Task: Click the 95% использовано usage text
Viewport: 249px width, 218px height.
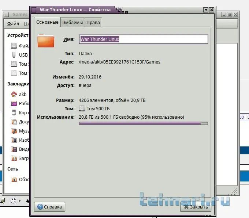Action: click(162, 117)
